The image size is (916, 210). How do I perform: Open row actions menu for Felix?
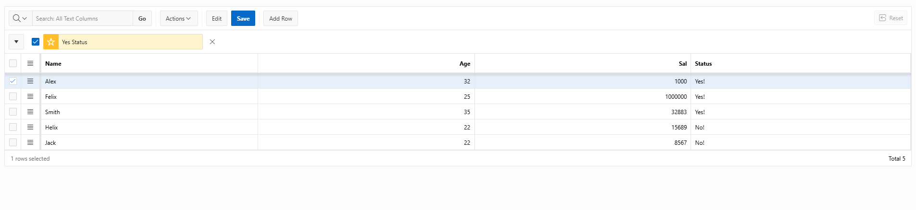click(x=30, y=96)
